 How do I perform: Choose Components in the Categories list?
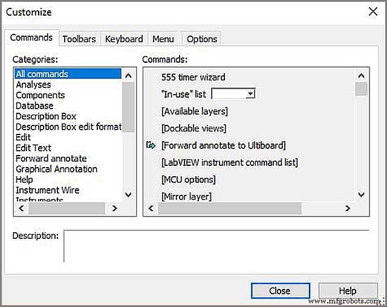pyautogui.click(x=40, y=95)
